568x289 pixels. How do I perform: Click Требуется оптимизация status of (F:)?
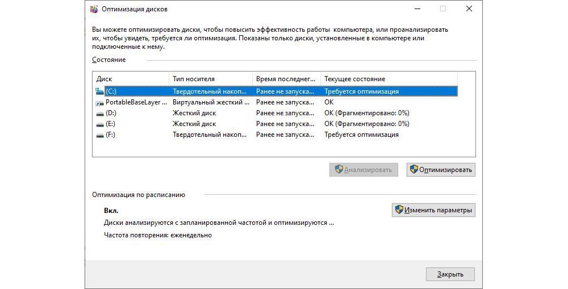[x=361, y=135]
